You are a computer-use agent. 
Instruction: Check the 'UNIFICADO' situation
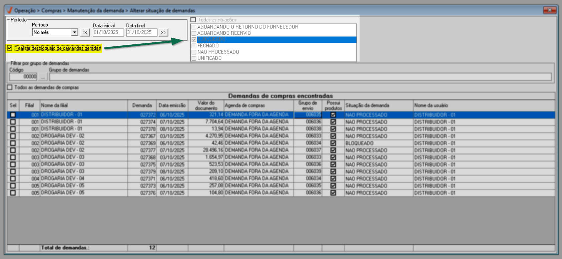point(194,58)
